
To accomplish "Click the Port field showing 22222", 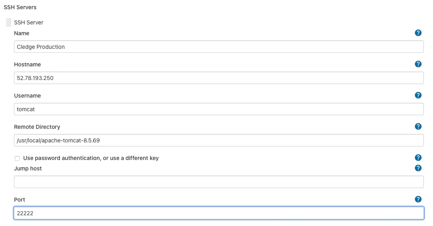I will pyautogui.click(x=218, y=213).
